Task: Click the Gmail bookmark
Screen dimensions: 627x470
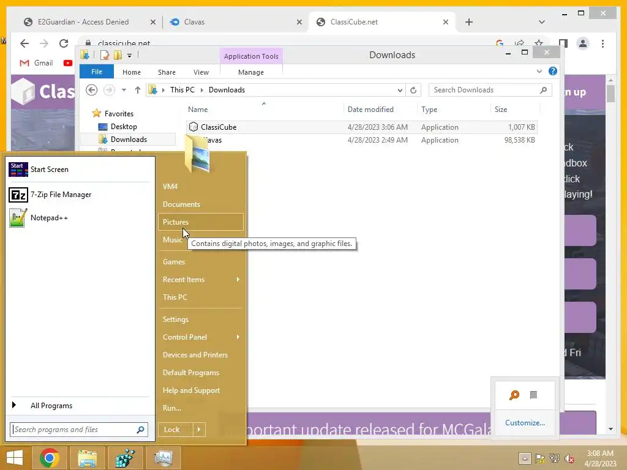Action: 36,63
